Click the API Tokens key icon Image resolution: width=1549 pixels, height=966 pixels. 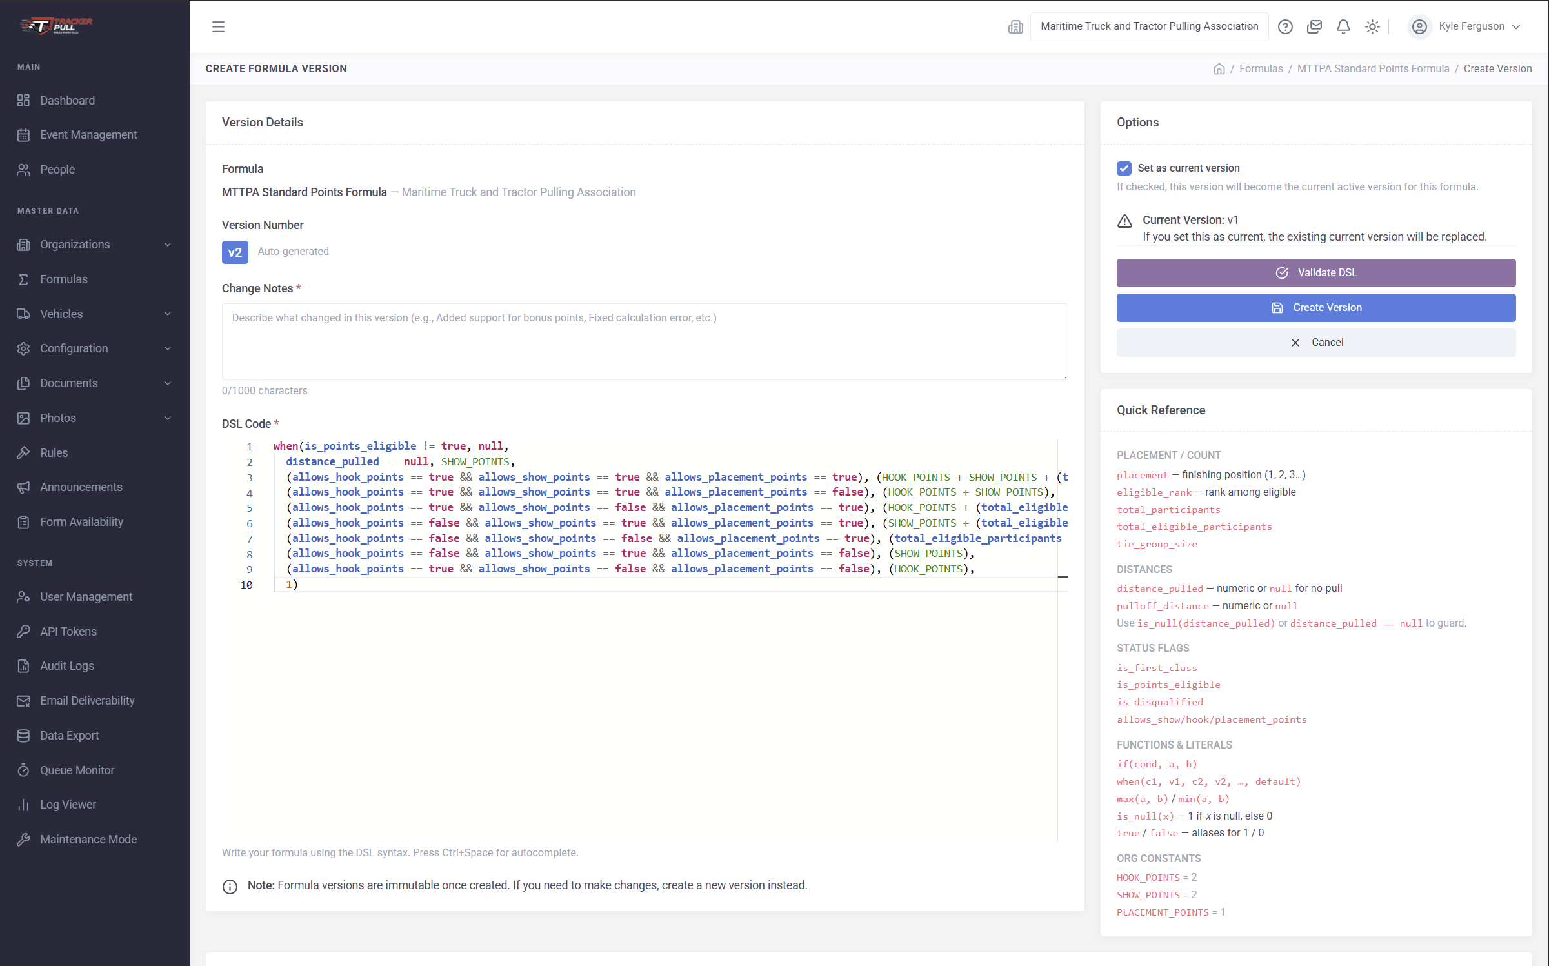[x=24, y=631]
